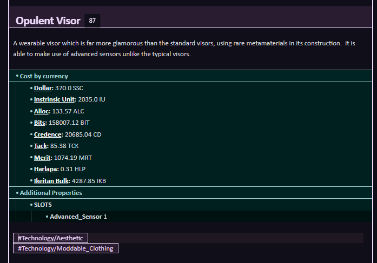
Task: Open the Merit currency link
Action: (x=42, y=158)
